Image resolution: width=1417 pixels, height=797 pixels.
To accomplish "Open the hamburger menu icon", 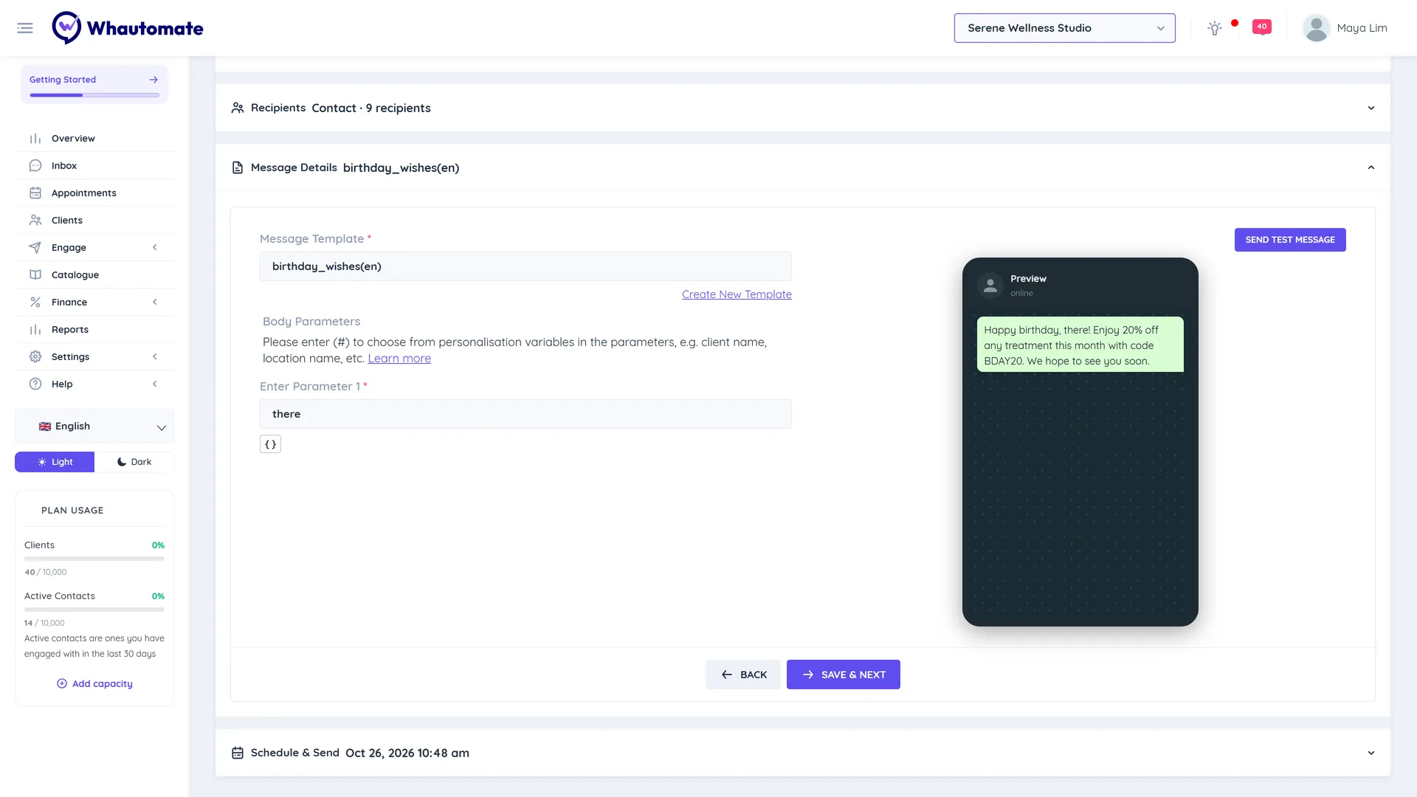I will (25, 28).
